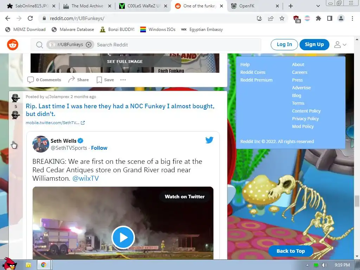The height and width of the screenshot is (270, 360).
Task: Click Watch on Twitter
Action: (185, 197)
